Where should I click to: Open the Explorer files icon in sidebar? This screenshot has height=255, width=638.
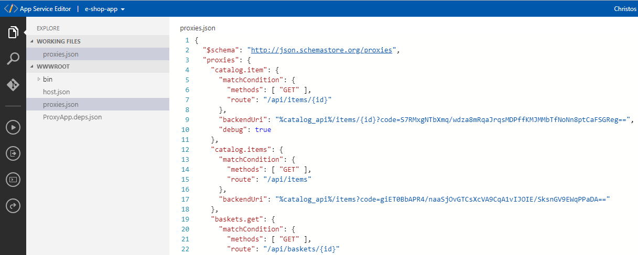(x=13, y=32)
